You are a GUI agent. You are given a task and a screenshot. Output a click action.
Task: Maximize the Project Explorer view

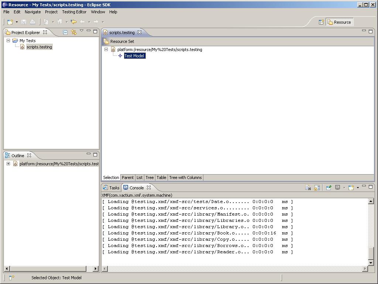click(95, 31)
